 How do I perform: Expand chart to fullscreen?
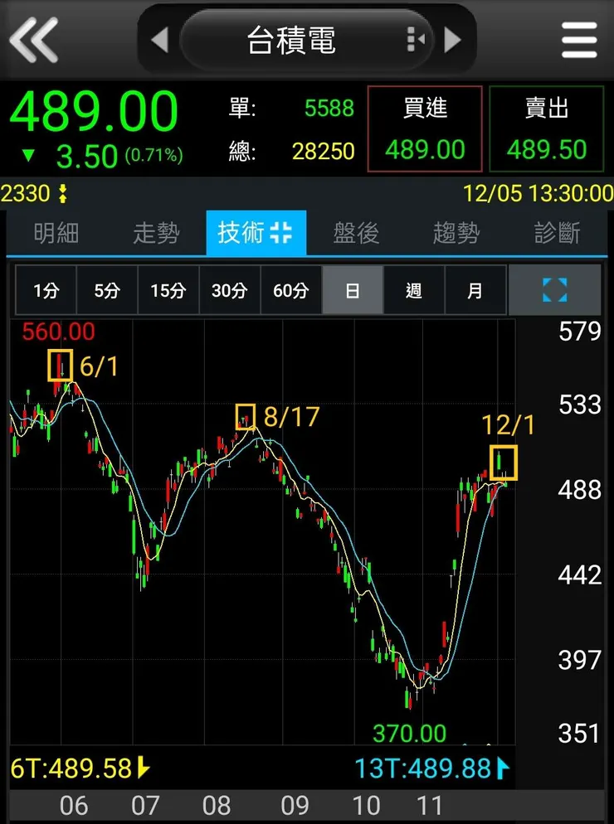coord(554,290)
